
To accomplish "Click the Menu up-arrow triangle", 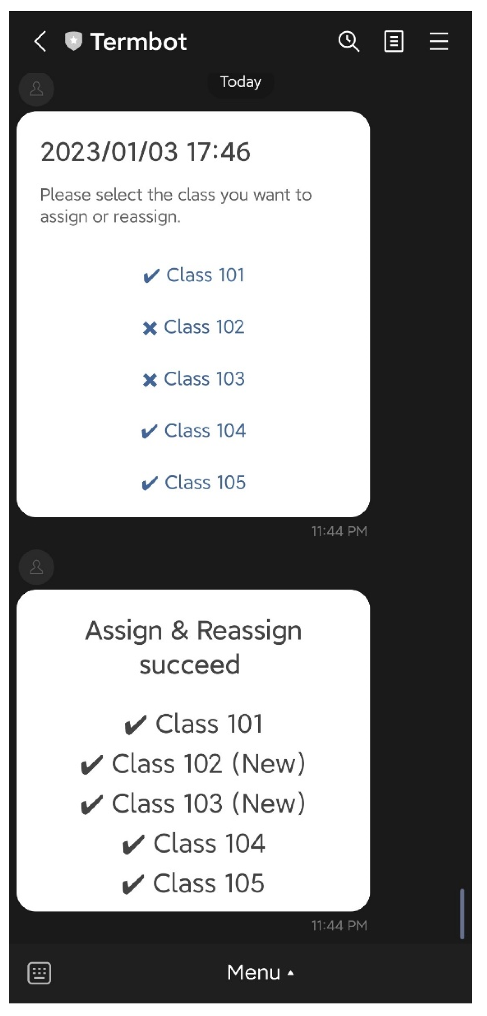I will tap(290, 973).
